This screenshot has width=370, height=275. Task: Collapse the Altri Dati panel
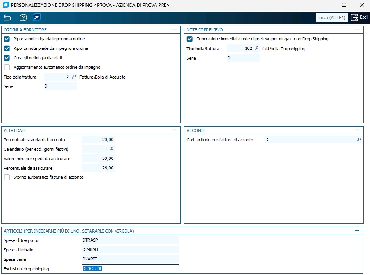(174, 130)
